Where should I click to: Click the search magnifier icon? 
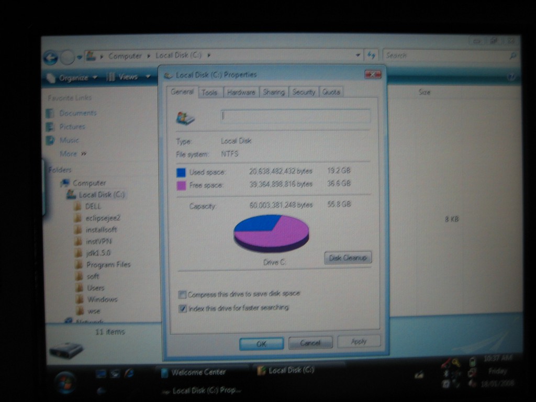513,55
